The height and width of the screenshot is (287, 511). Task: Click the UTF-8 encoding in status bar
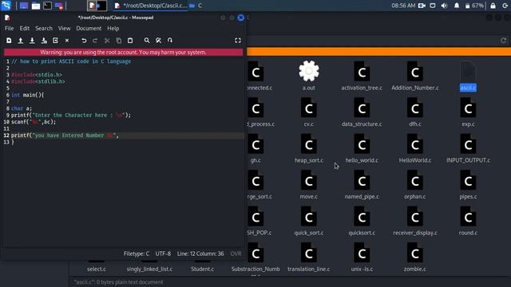tap(163, 254)
